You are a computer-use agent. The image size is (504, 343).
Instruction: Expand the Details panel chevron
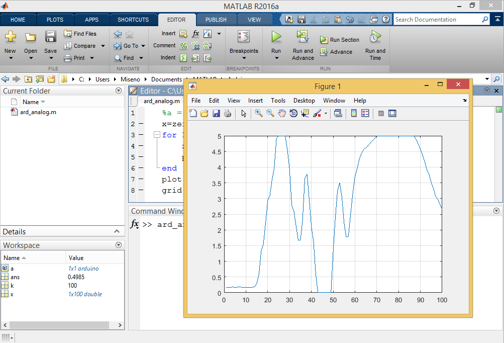[117, 231]
